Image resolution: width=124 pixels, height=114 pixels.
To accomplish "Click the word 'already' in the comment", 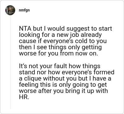I will 91,35.
